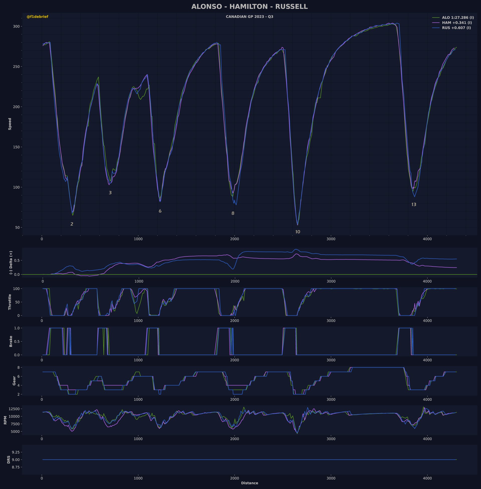
Task: Click the ALONSO - HAMILTON - RUSSELL title
Action: pos(249,7)
